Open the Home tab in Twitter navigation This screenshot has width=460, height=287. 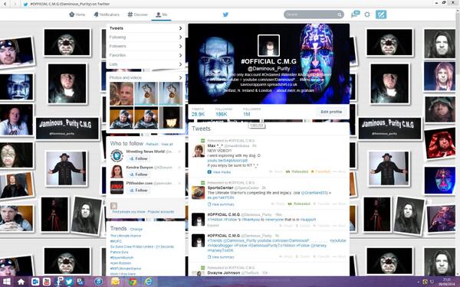click(x=77, y=15)
